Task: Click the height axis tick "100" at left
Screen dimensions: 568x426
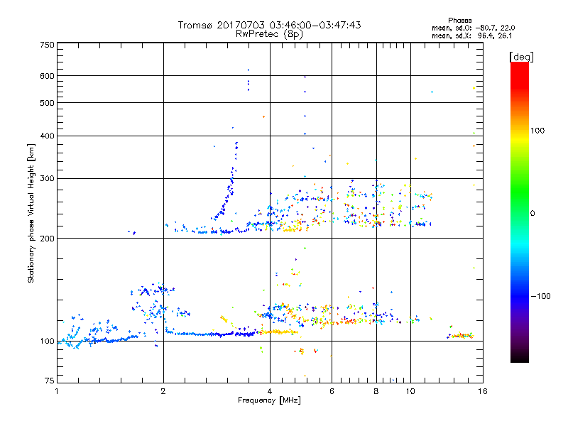Action: 47,341
